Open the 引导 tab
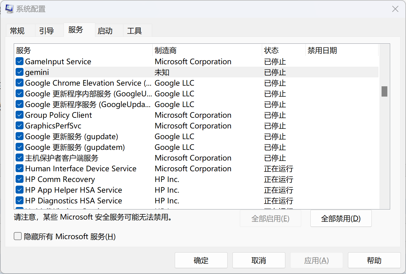 tap(47, 31)
